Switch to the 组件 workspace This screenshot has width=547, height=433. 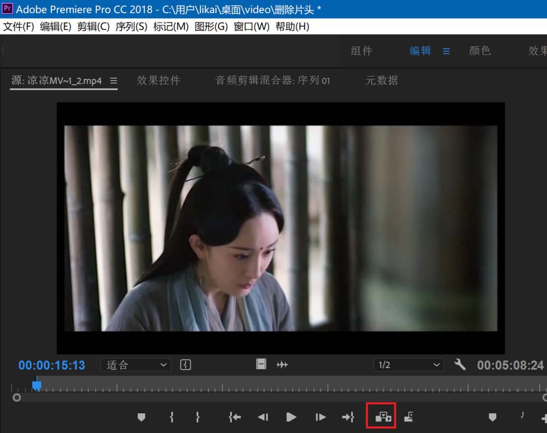tap(362, 51)
